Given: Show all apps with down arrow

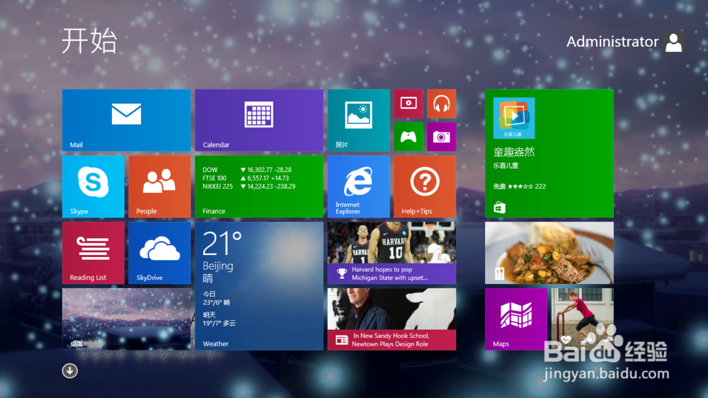Looking at the screenshot, I should (x=70, y=371).
